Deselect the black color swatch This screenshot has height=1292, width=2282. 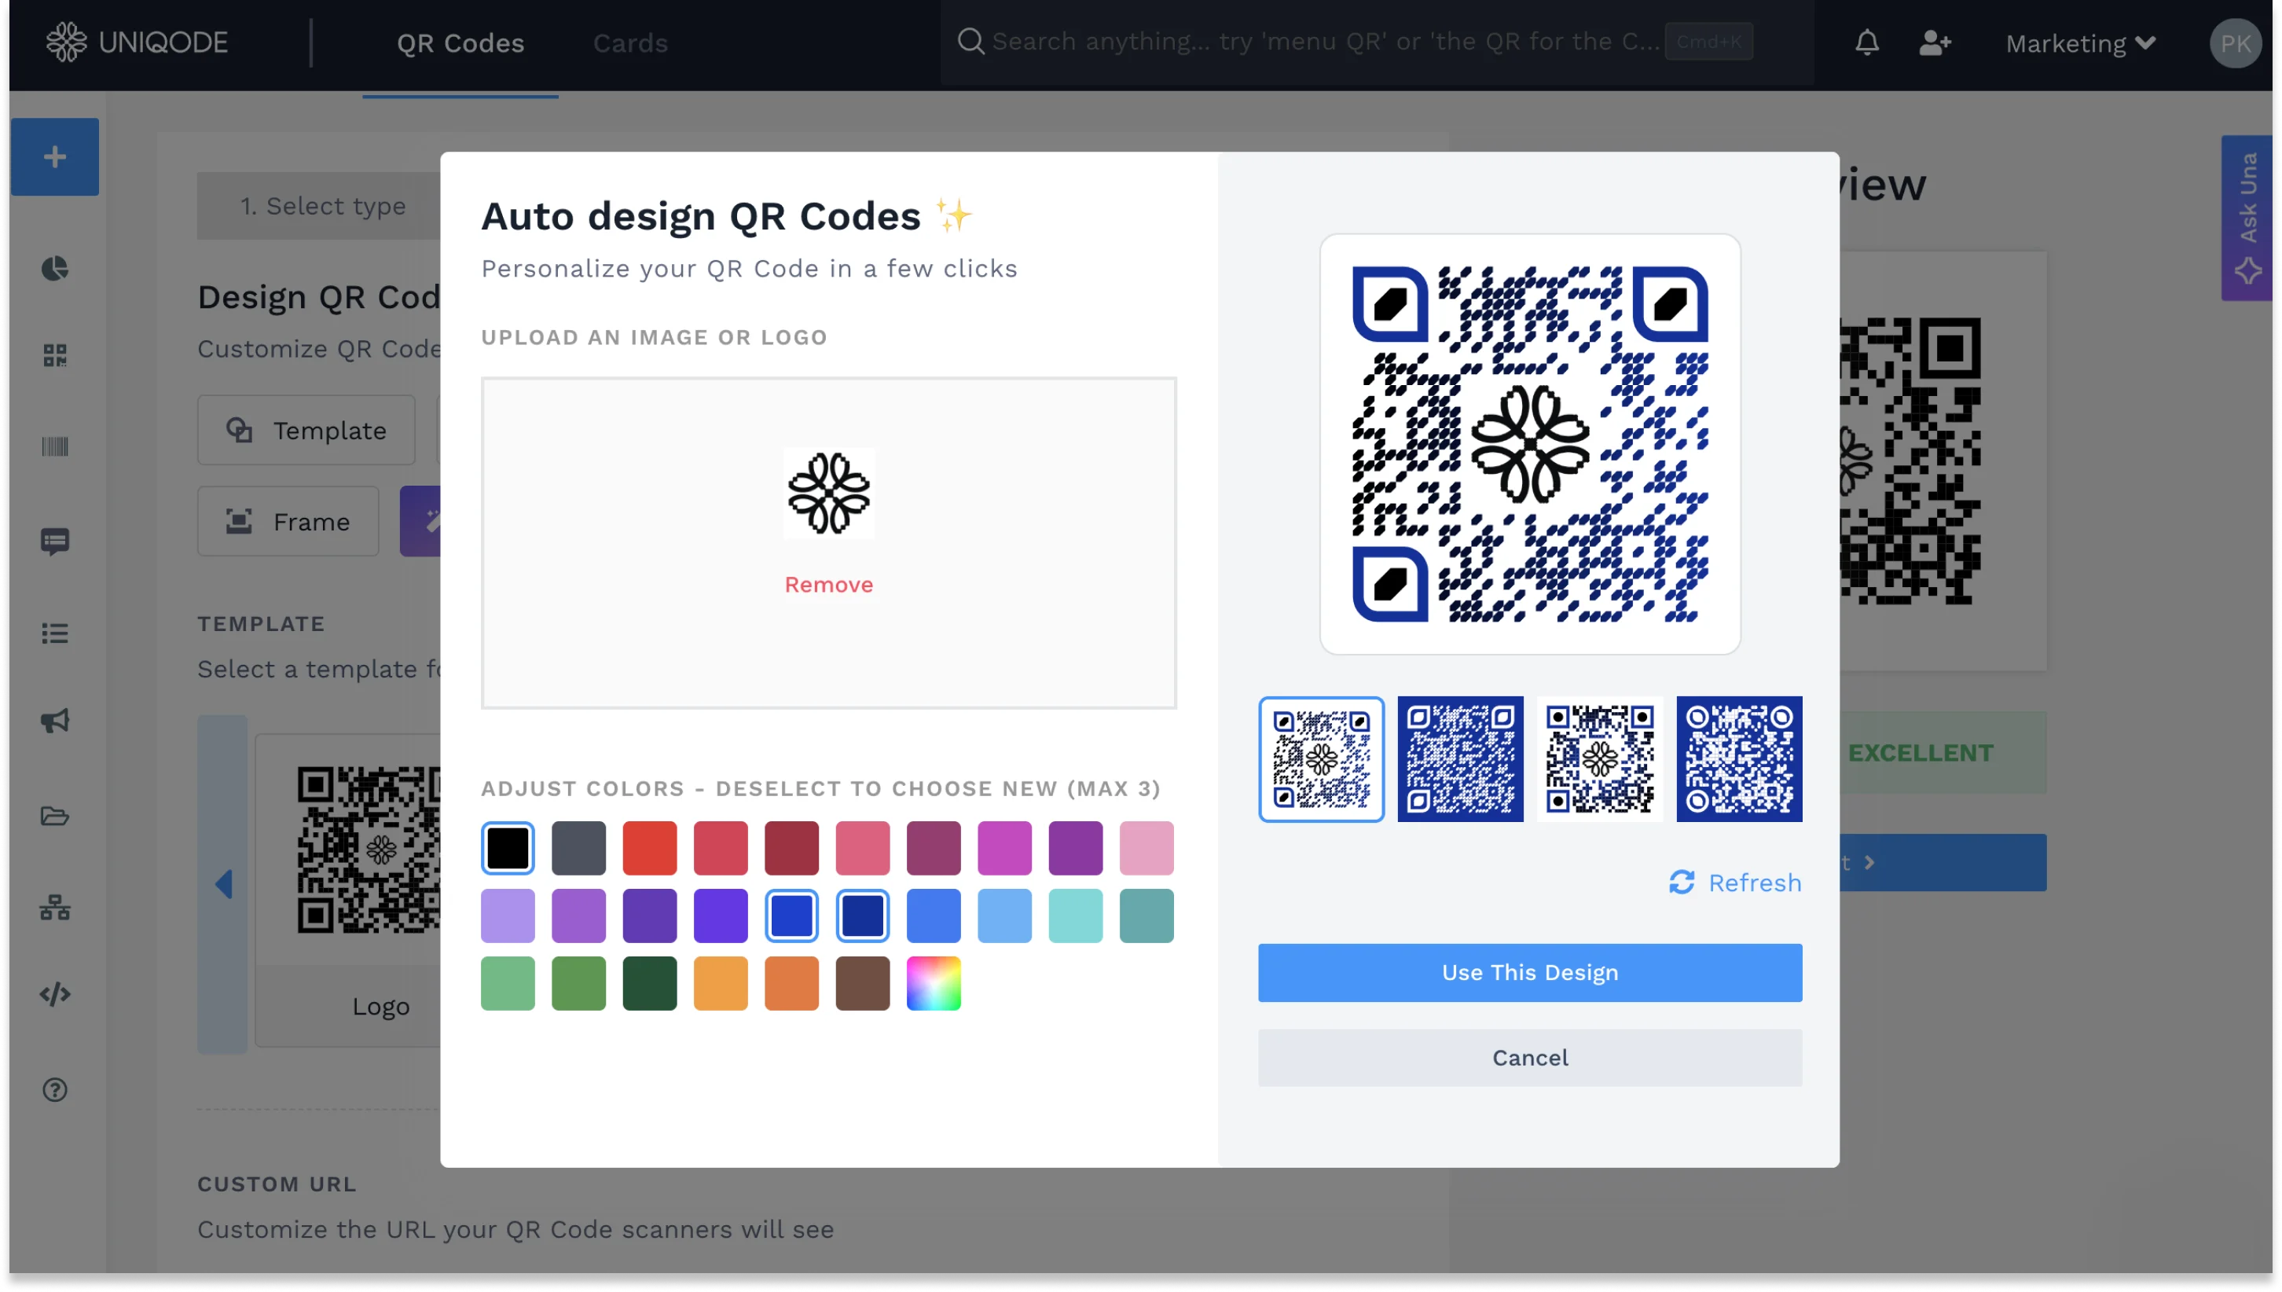pos(508,848)
